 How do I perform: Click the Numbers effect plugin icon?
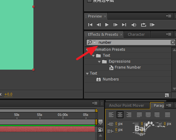click(x=99, y=79)
